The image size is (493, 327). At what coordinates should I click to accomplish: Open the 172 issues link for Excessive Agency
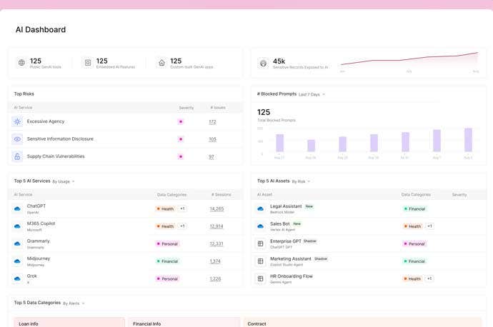212,122
